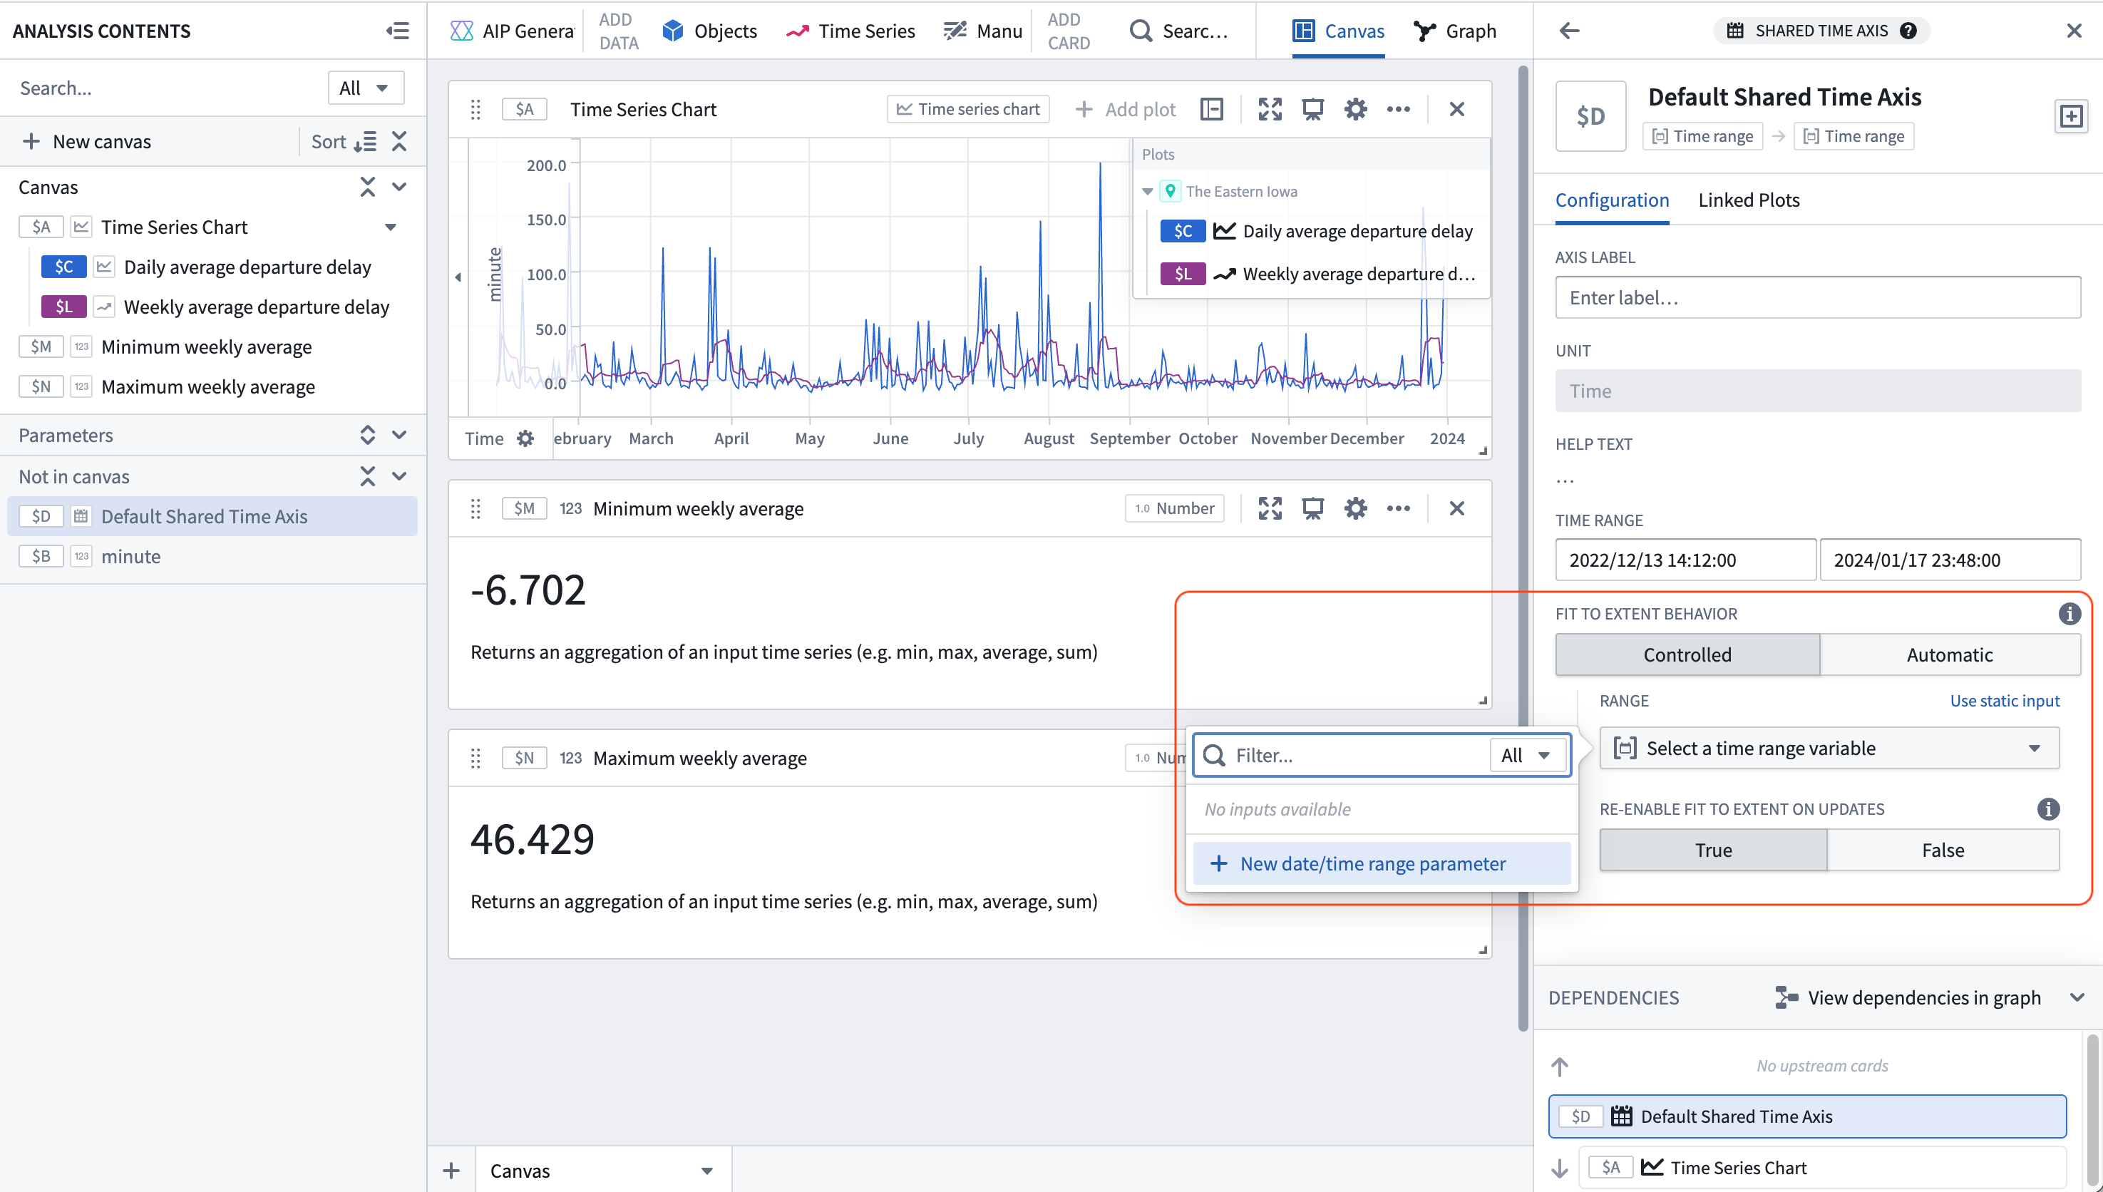Switch to the Linked Plots tab
This screenshot has width=2103, height=1192.
pyautogui.click(x=1748, y=200)
